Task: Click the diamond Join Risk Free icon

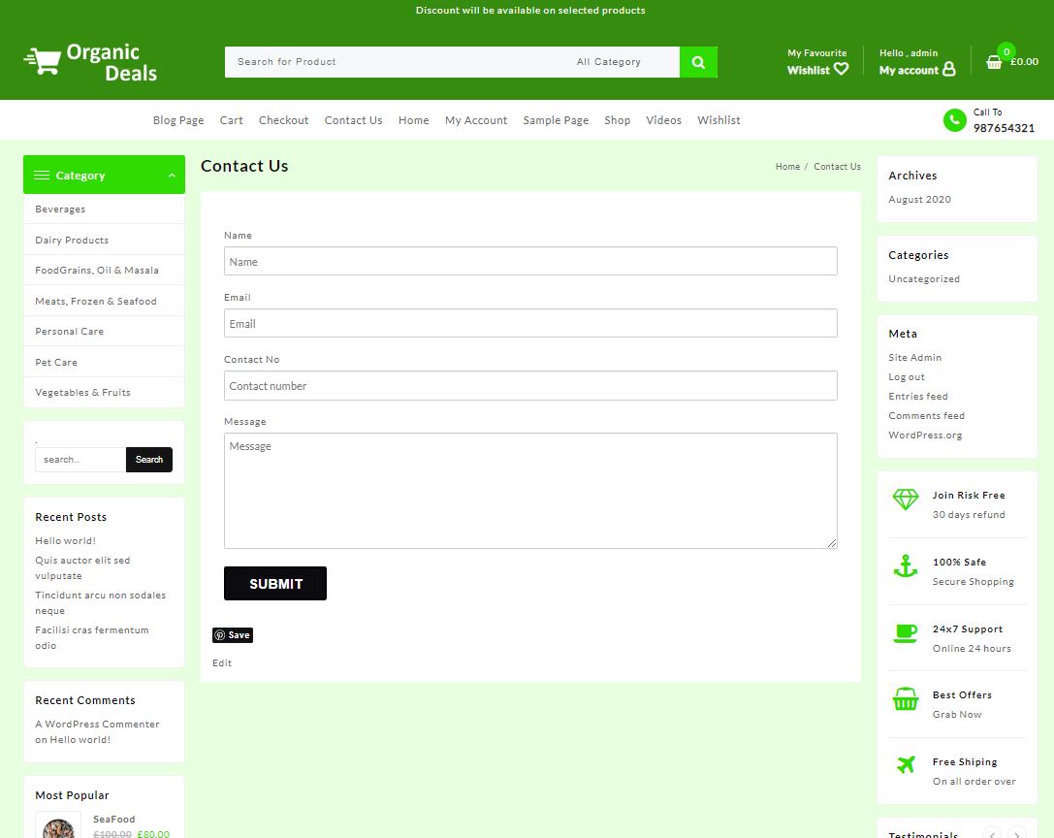Action: [905, 500]
